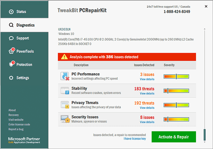Screen dimensions: 213x149
Task: Click Enter license code link
Action: [19, 125]
